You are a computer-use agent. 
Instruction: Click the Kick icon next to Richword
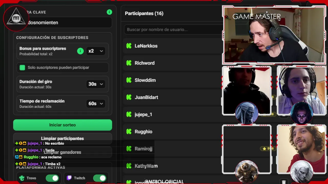(x=129, y=63)
